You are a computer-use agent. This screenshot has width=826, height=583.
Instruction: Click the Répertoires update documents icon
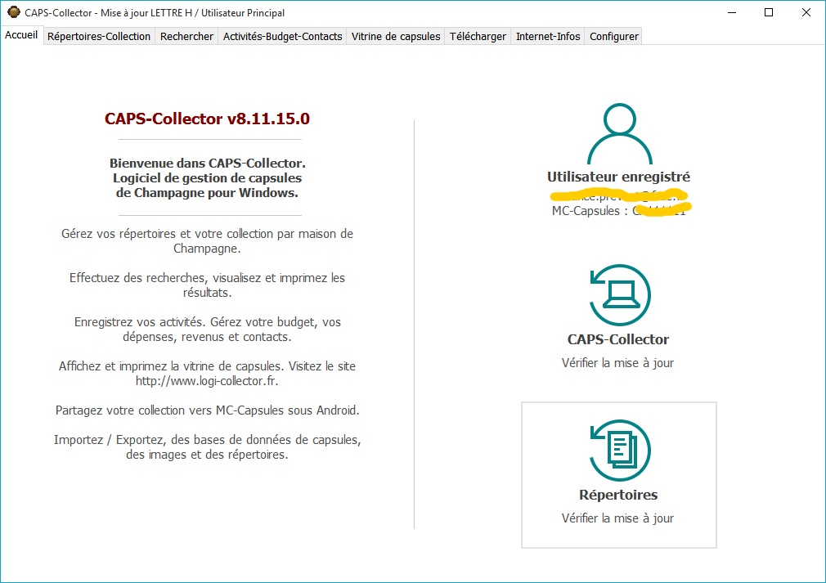tap(620, 450)
